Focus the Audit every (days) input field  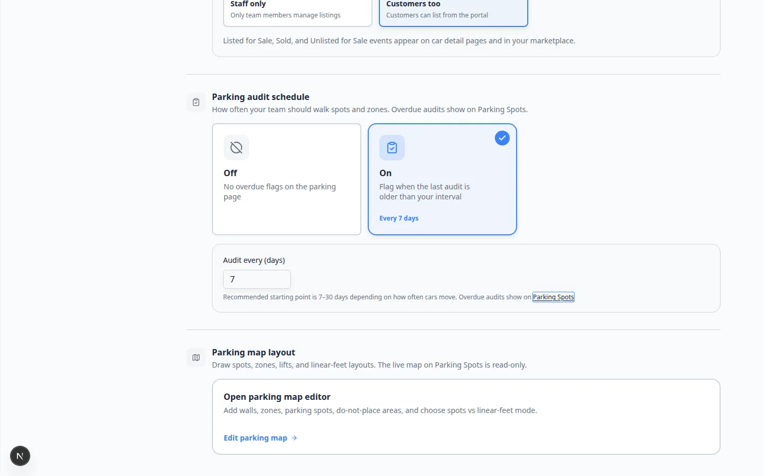(x=257, y=279)
